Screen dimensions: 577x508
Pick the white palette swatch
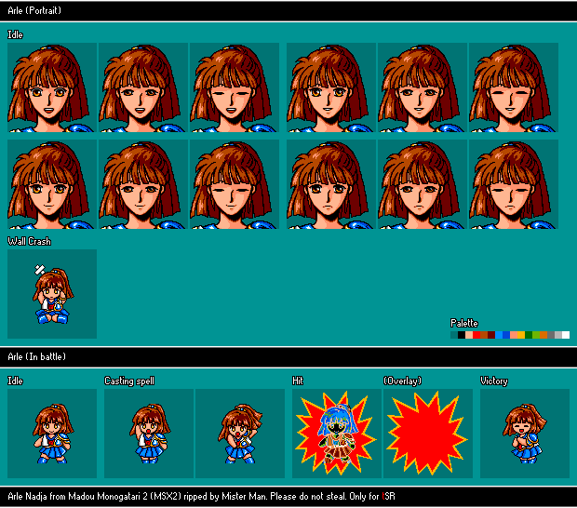[566, 335]
